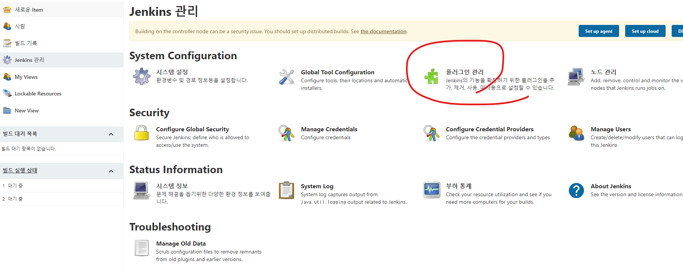Viewport: 683px width, 272px height.
Task: Click the My Views user icon
Action: [x=7, y=77]
